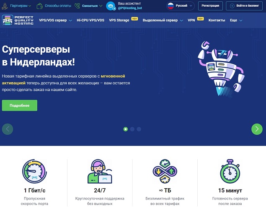266x215 pixels.
Task: Open the VPN menu item
Action: click(x=191, y=20)
